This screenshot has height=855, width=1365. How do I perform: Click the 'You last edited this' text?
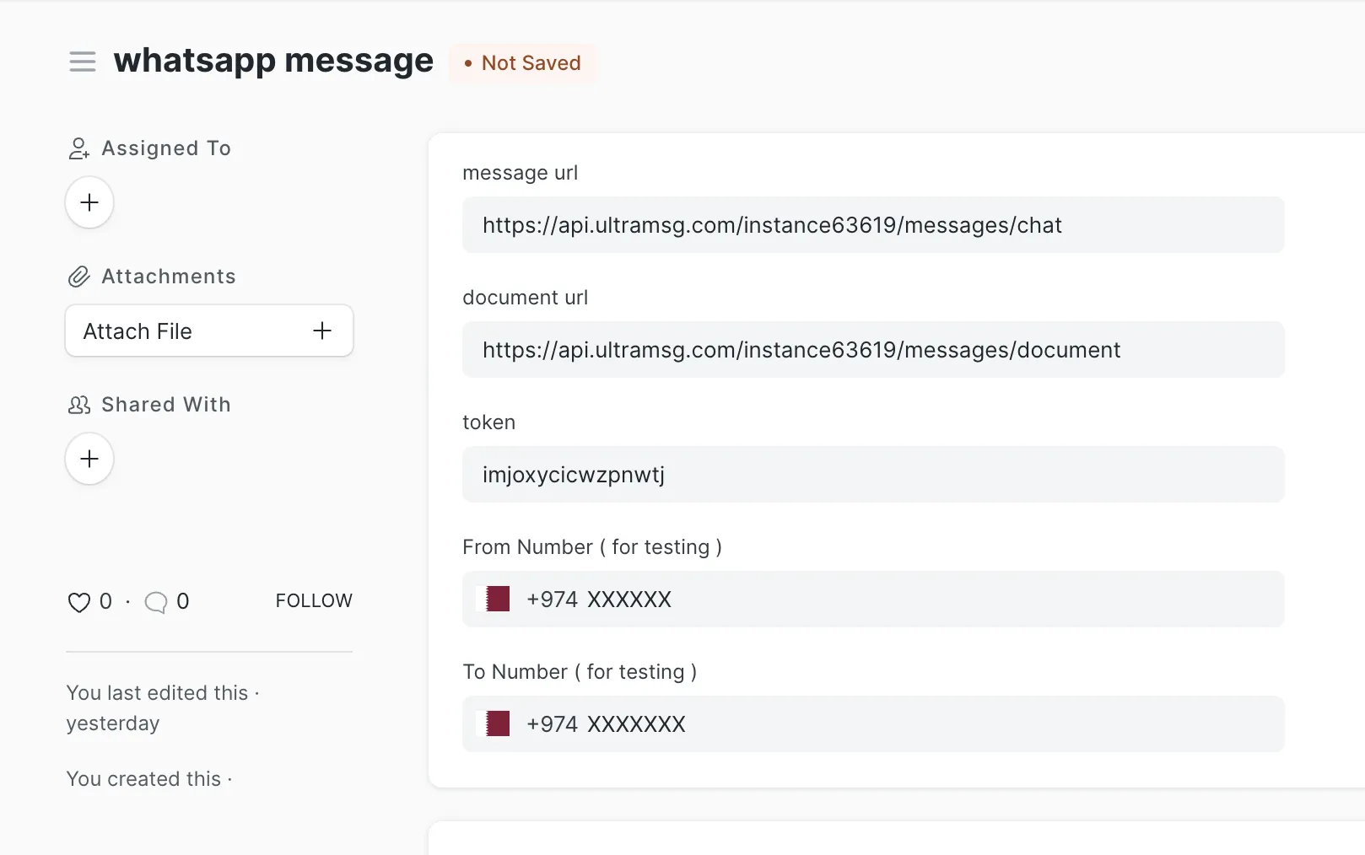pos(157,693)
